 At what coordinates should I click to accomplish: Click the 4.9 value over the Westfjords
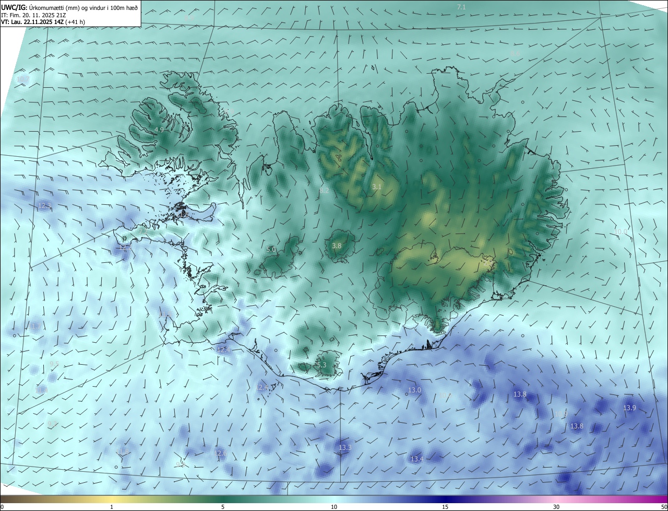(x=159, y=130)
